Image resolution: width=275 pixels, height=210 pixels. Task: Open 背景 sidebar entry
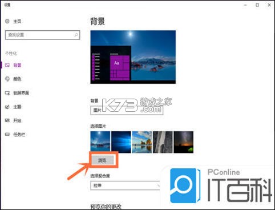pos(17,65)
